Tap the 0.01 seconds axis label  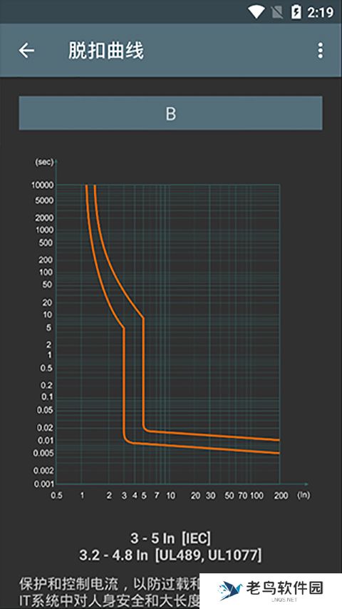(x=46, y=441)
